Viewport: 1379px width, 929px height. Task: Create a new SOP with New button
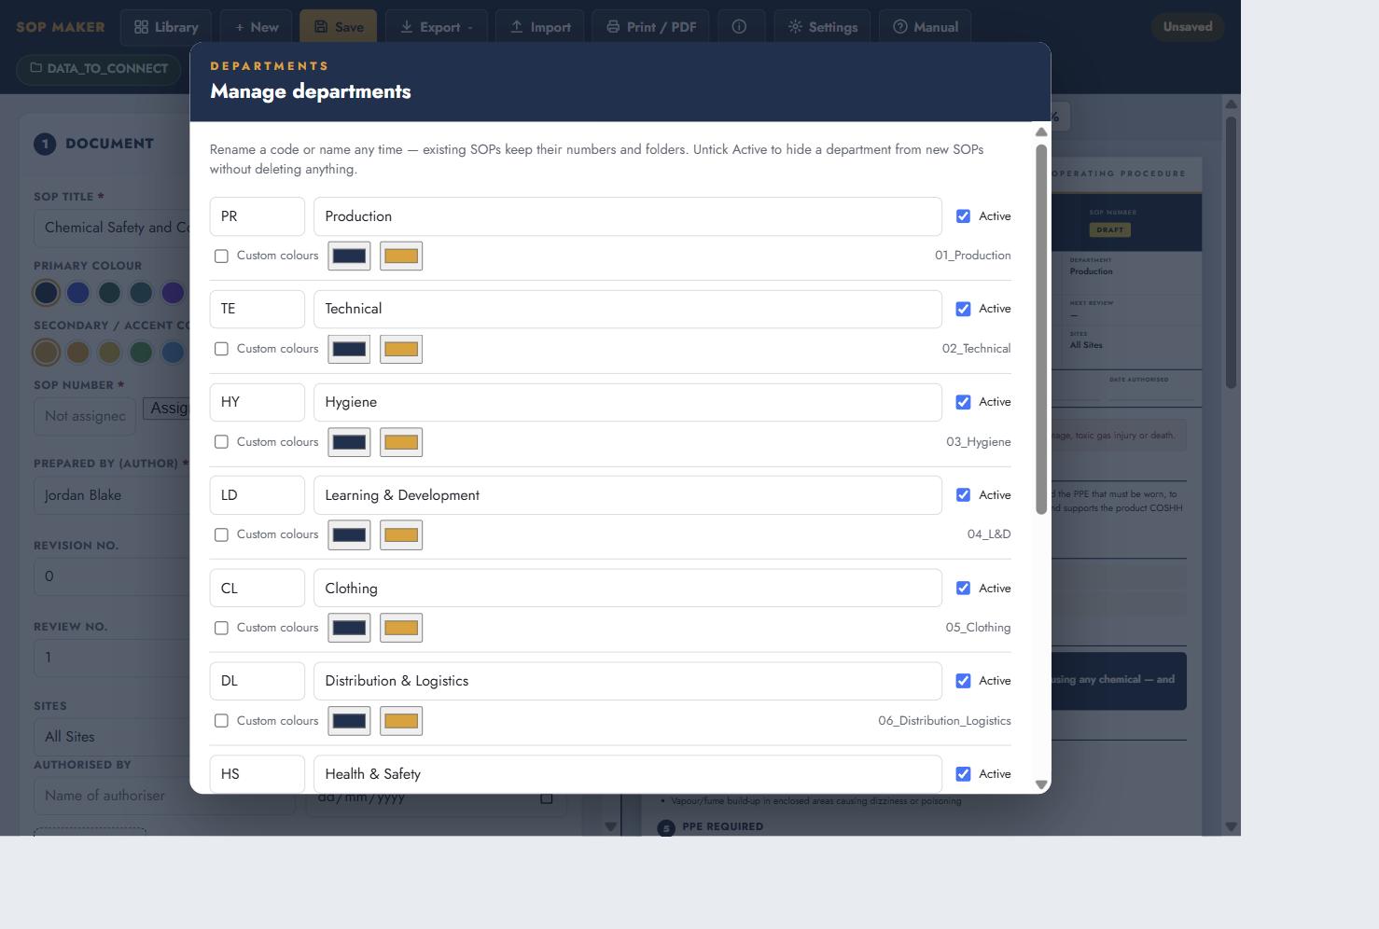256,27
